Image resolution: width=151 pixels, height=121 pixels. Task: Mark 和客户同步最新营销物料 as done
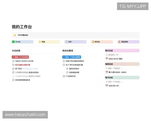[64, 61]
